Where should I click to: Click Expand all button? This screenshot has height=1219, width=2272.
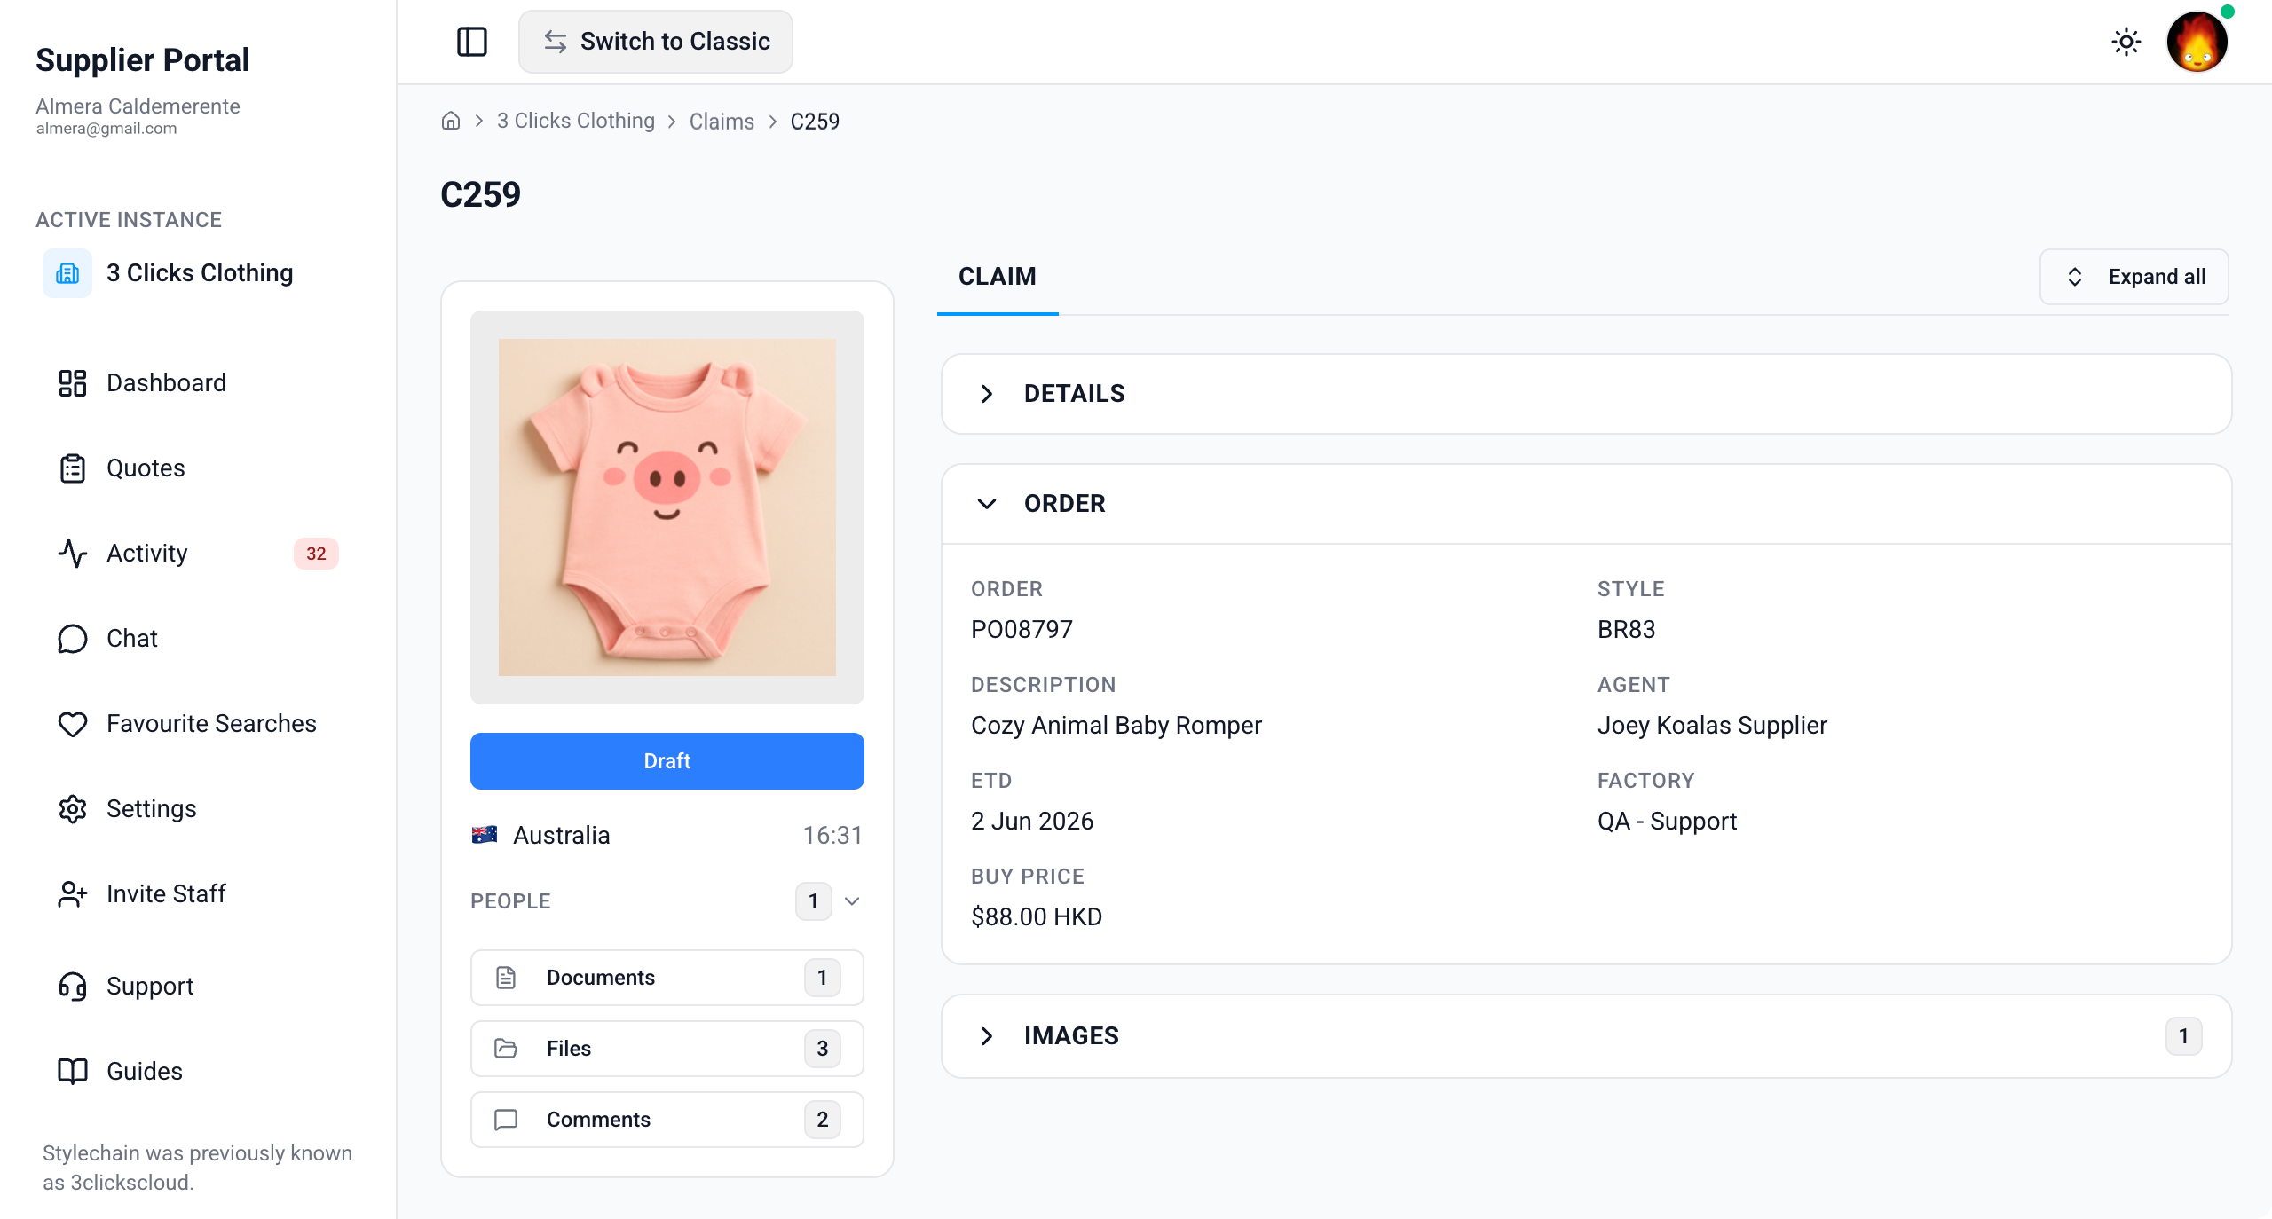2134,277
